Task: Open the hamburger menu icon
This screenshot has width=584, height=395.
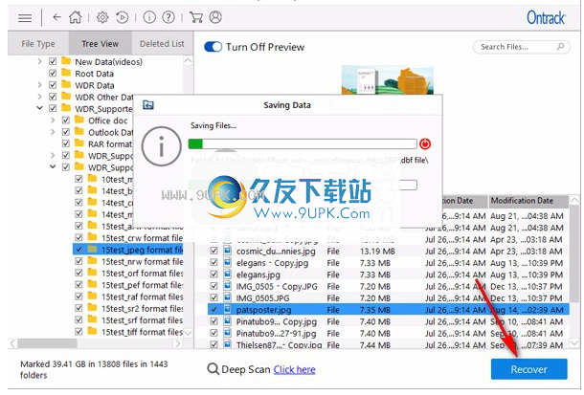Action: [25, 17]
